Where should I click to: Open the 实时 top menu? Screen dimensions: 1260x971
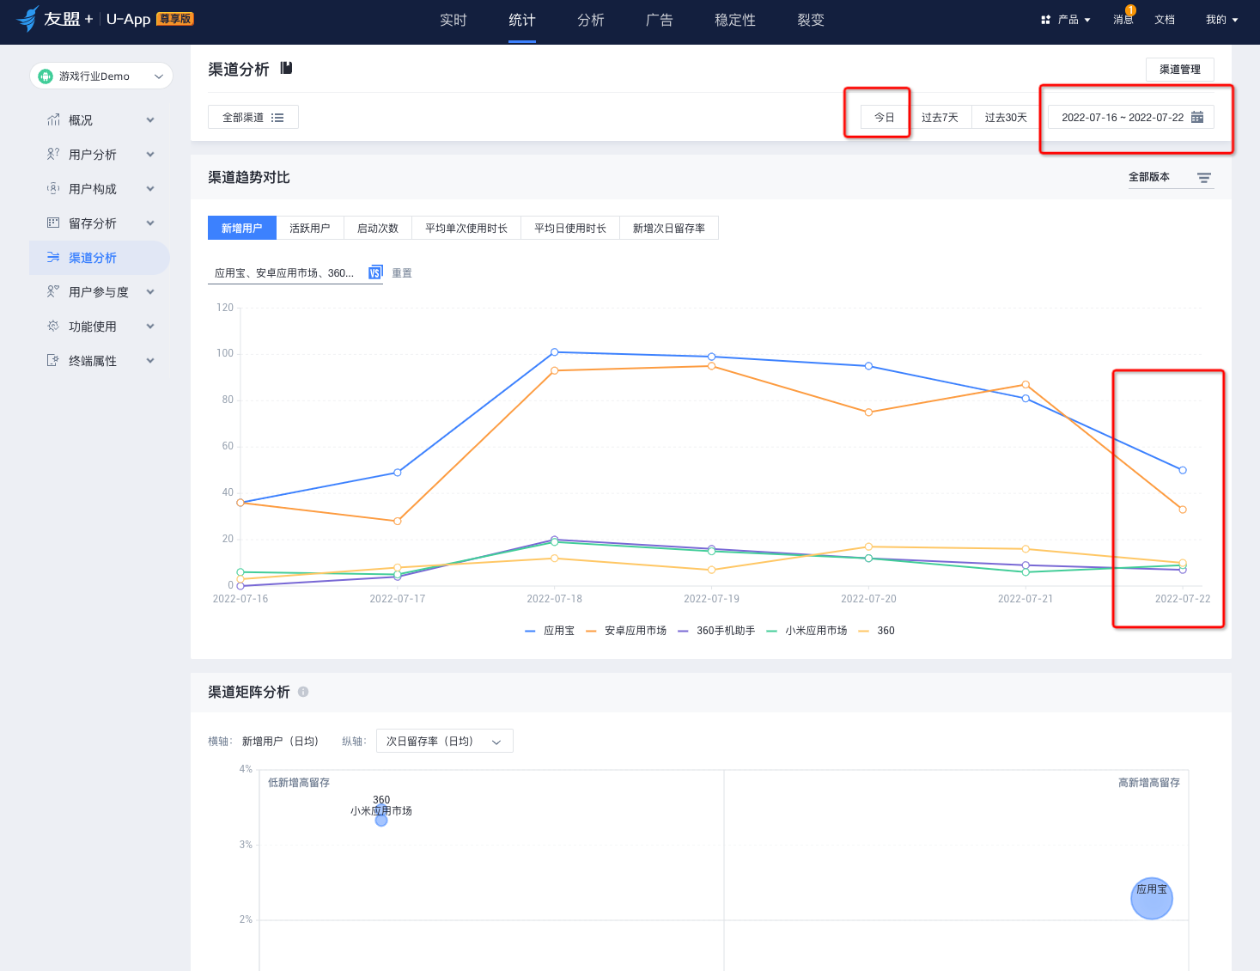[x=453, y=20]
